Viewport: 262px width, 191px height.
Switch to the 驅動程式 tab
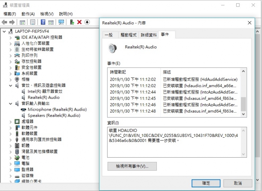coord(128,35)
